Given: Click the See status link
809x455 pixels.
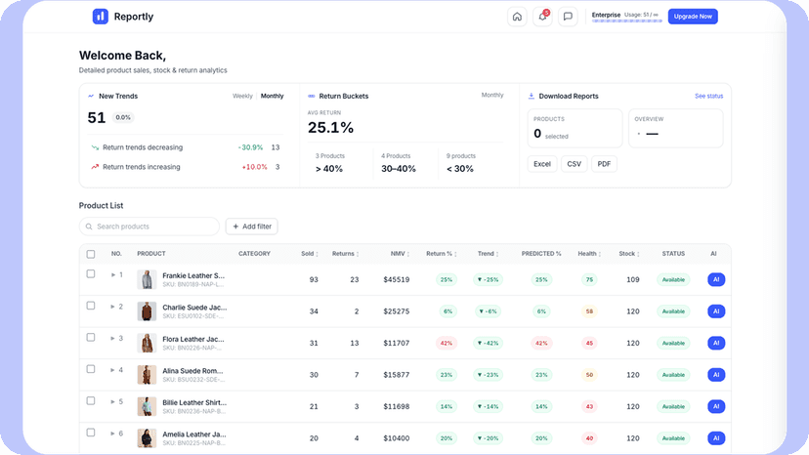Looking at the screenshot, I should tap(708, 96).
